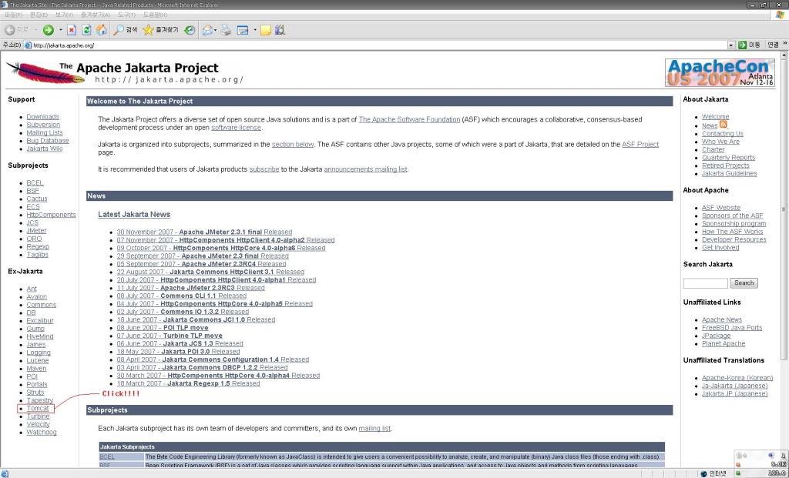Open the Forward button history dropdown arrow
This screenshot has height=478, width=789.
pos(60,30)
